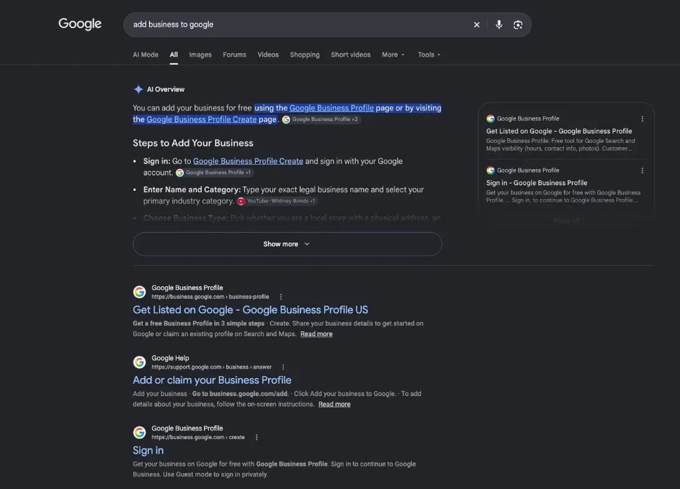This screenshot has height=489, width=680.
Task: Click the business.google.com create URL
Action: 198,437
